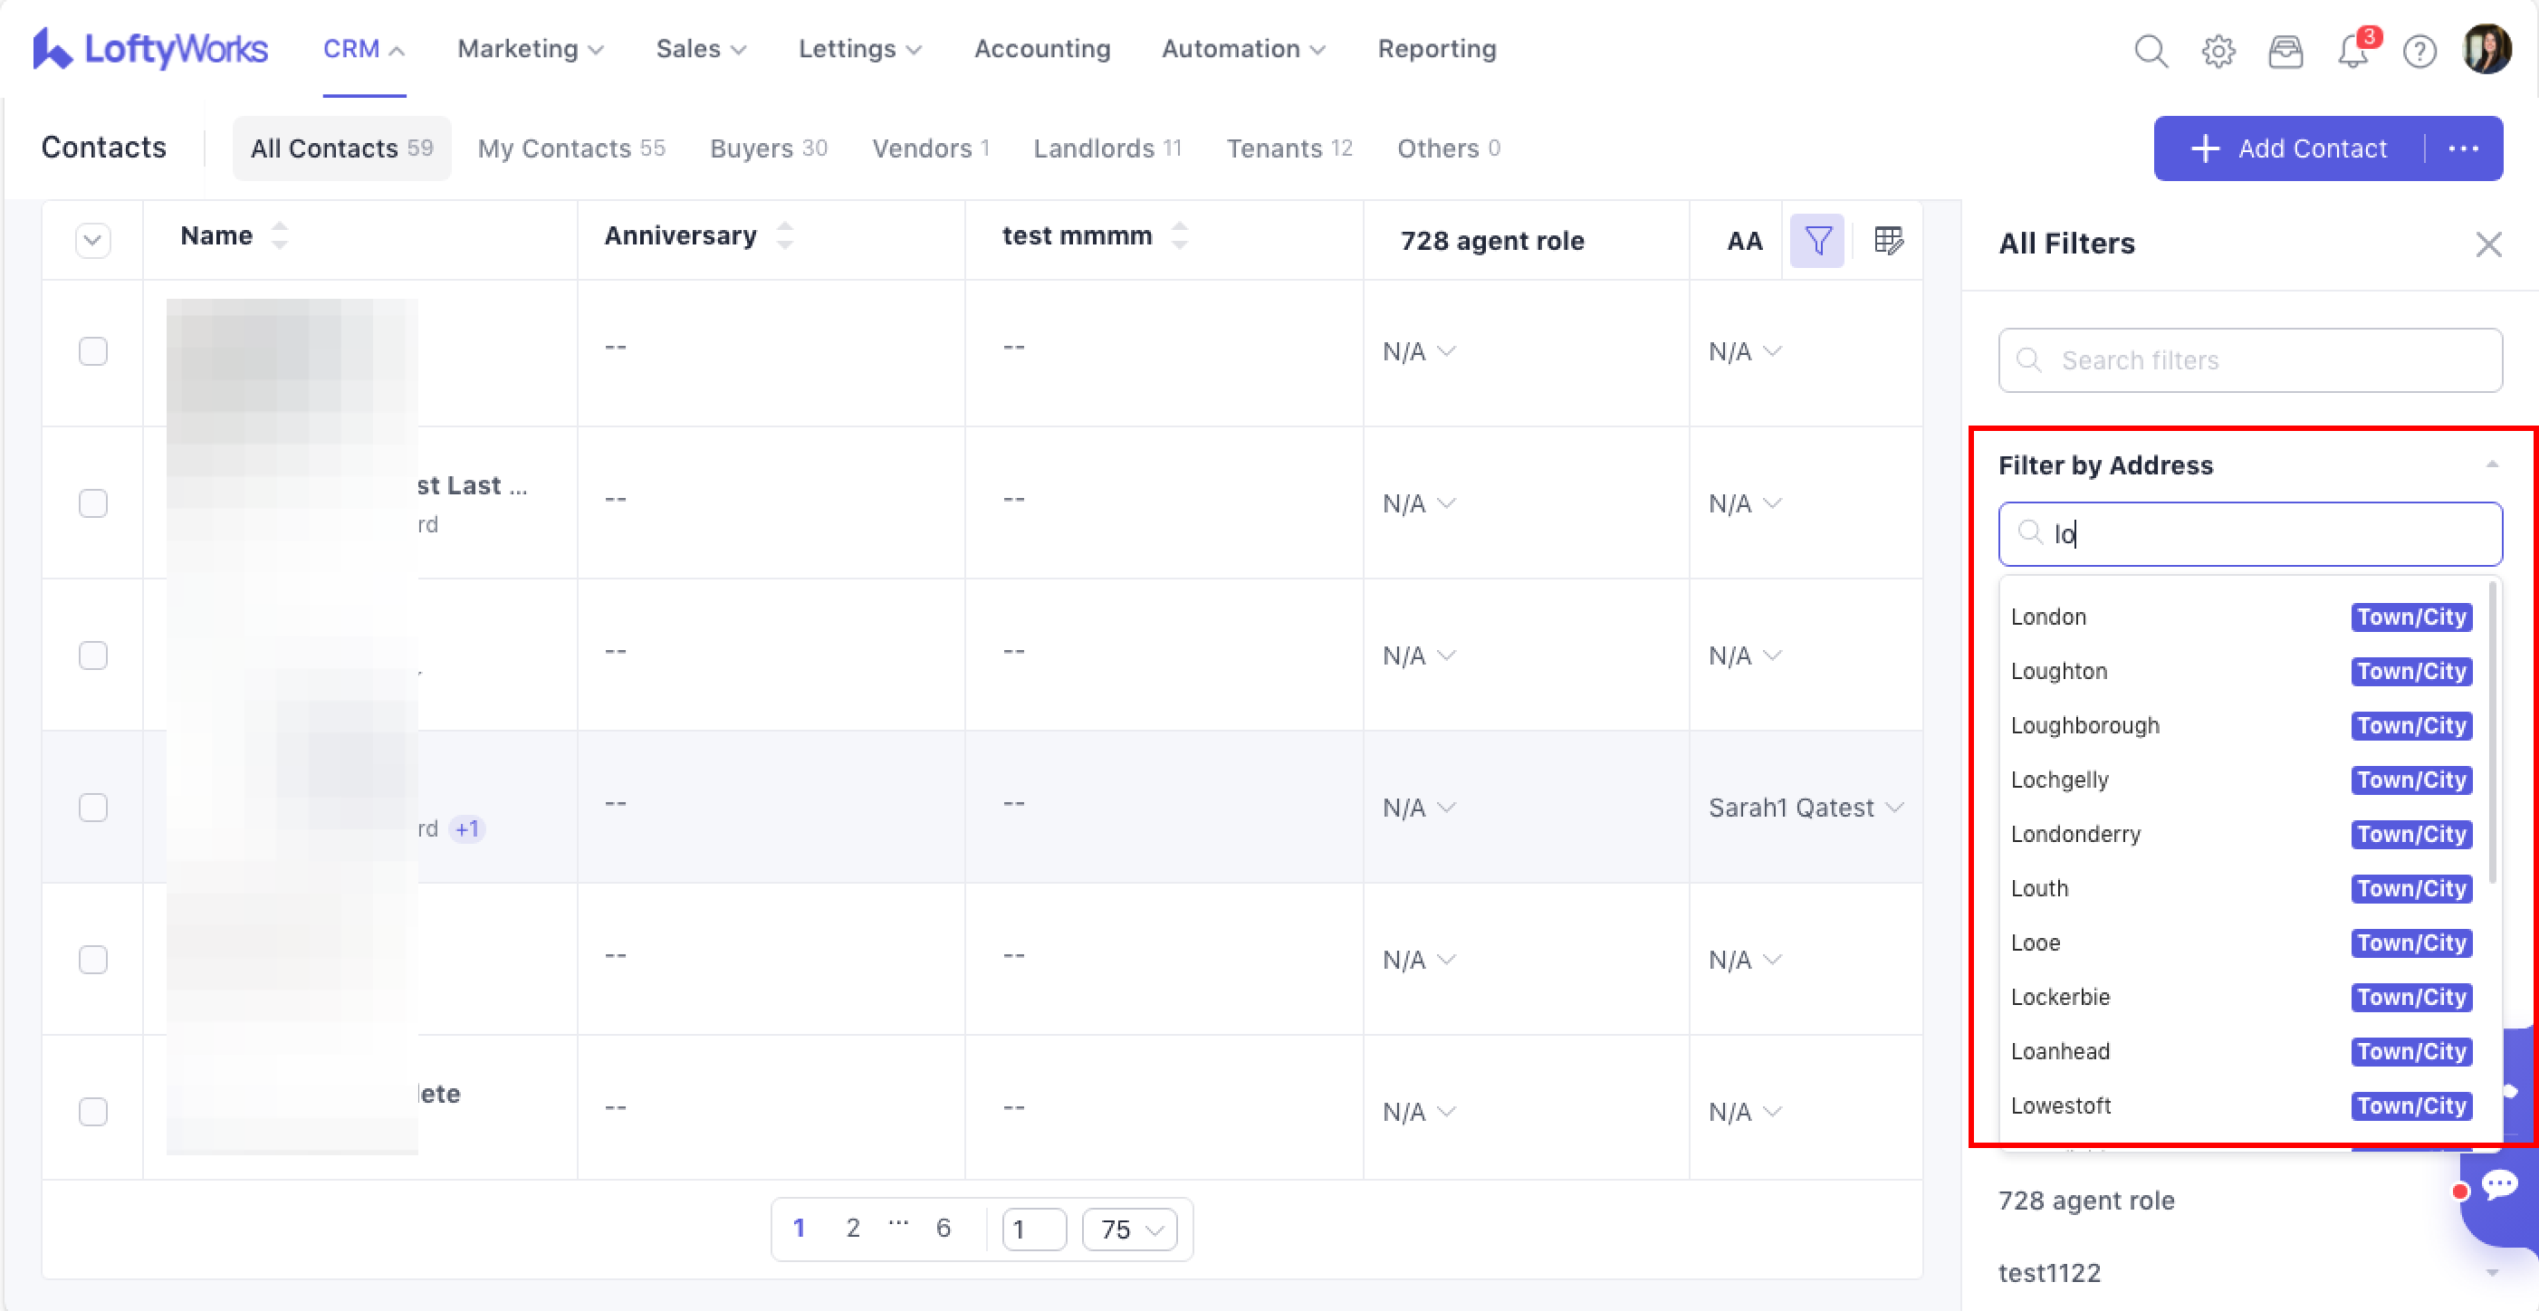Tick the first contact row checkbox
This screenshot has width=2539, height=1311.
tap(92, 352)
